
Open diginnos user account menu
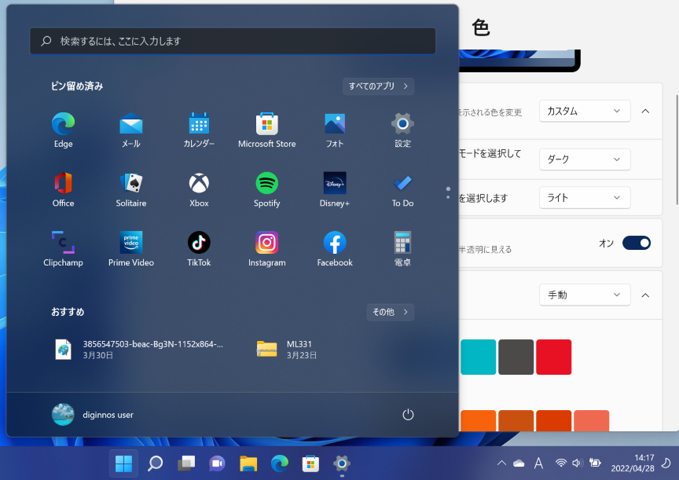click(93, 415)
